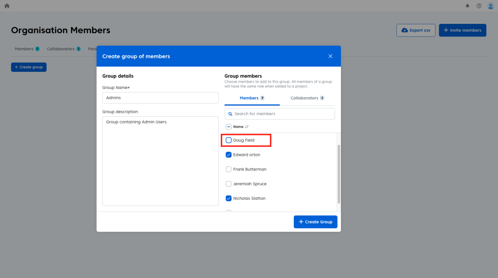Screen dimensions: 498x278
Task: Click the home icon in top bar
Action: [7, 6]
